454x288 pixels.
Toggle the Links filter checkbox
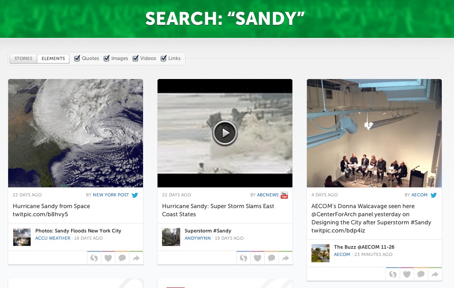163,58
